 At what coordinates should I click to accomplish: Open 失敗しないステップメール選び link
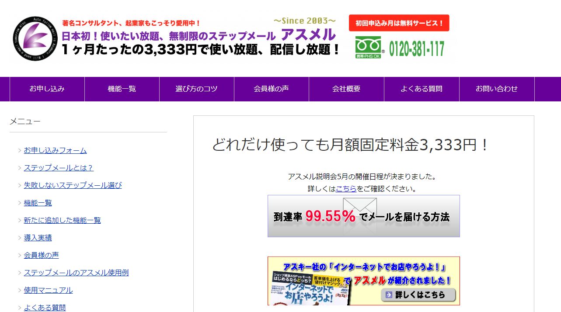pyautogui.click(x=73, y=185)
